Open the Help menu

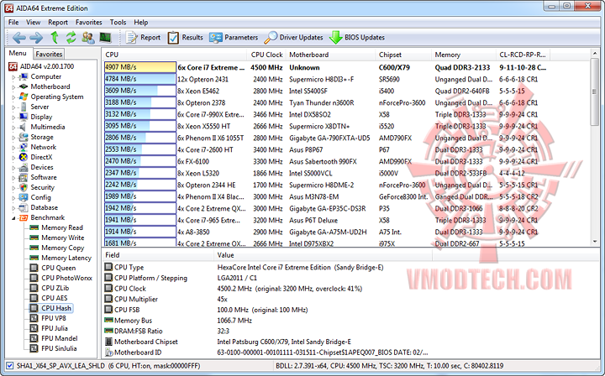pyautogui.click(x=141, y=23)
